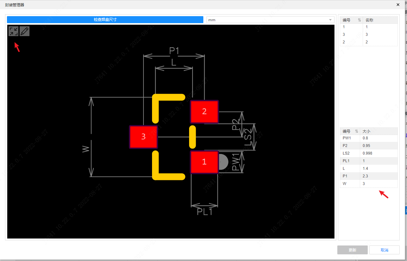Click the 检查焊盘尺寸 button
The height and width of the screenshot is (261, 407).
[x=105, y=20]
